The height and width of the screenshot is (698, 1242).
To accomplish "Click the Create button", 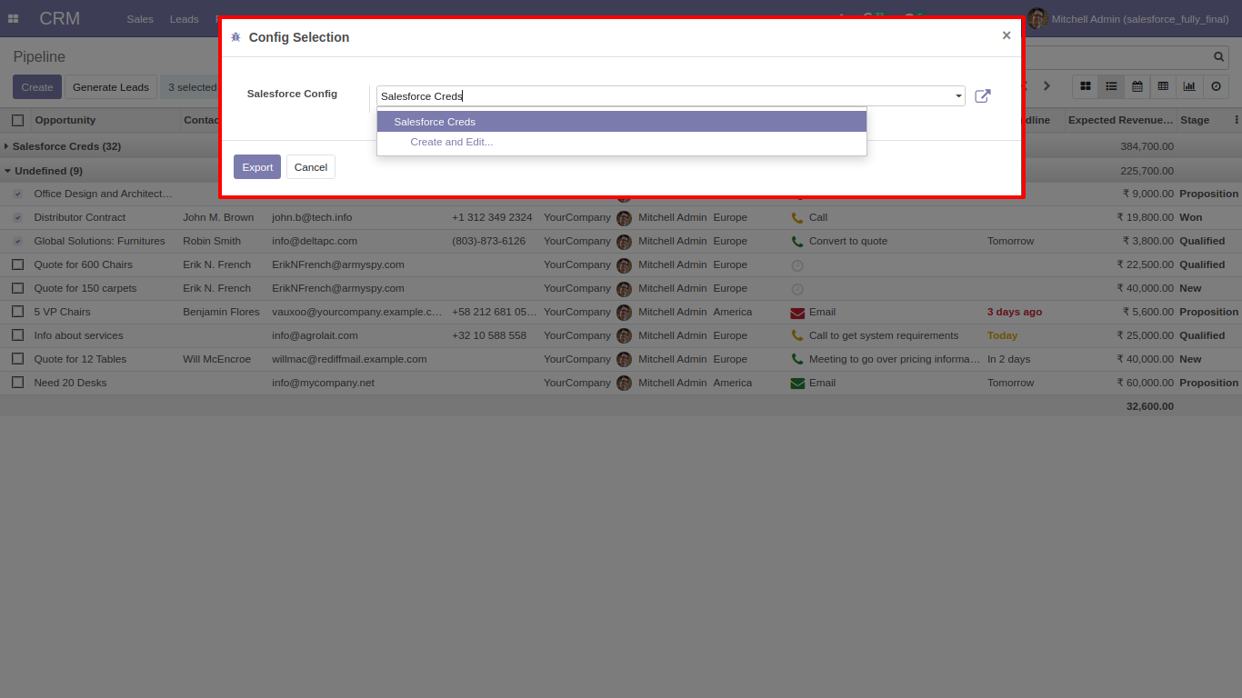I will pyautogui.click(x=37, y=87).
